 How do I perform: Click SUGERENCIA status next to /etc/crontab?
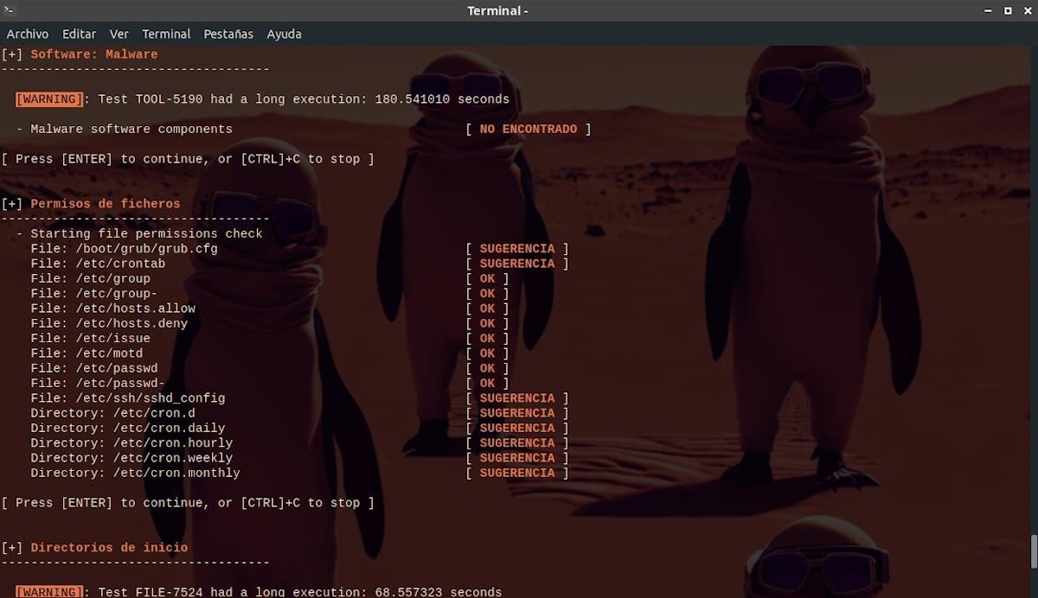517,264
